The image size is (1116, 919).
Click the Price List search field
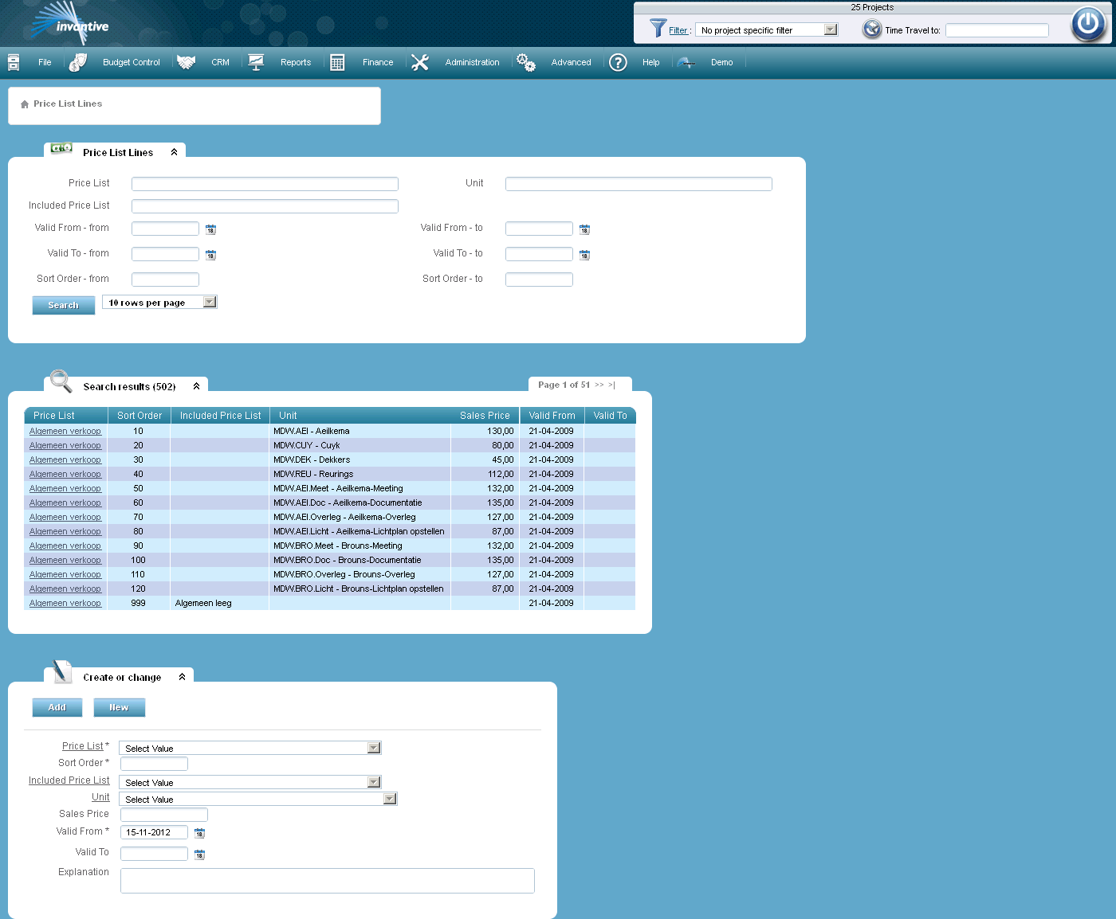[x=265, y=184]
